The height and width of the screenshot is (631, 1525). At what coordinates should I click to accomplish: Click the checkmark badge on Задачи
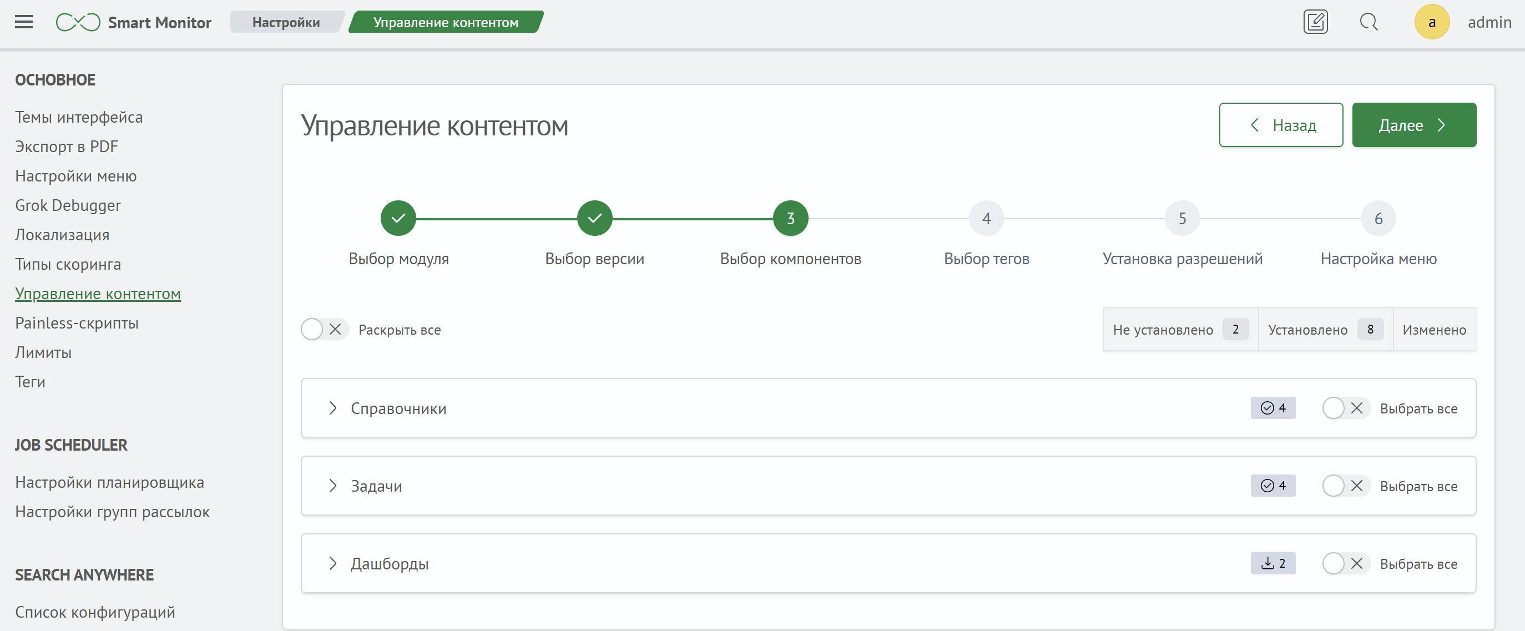(x=1272, y=486)
